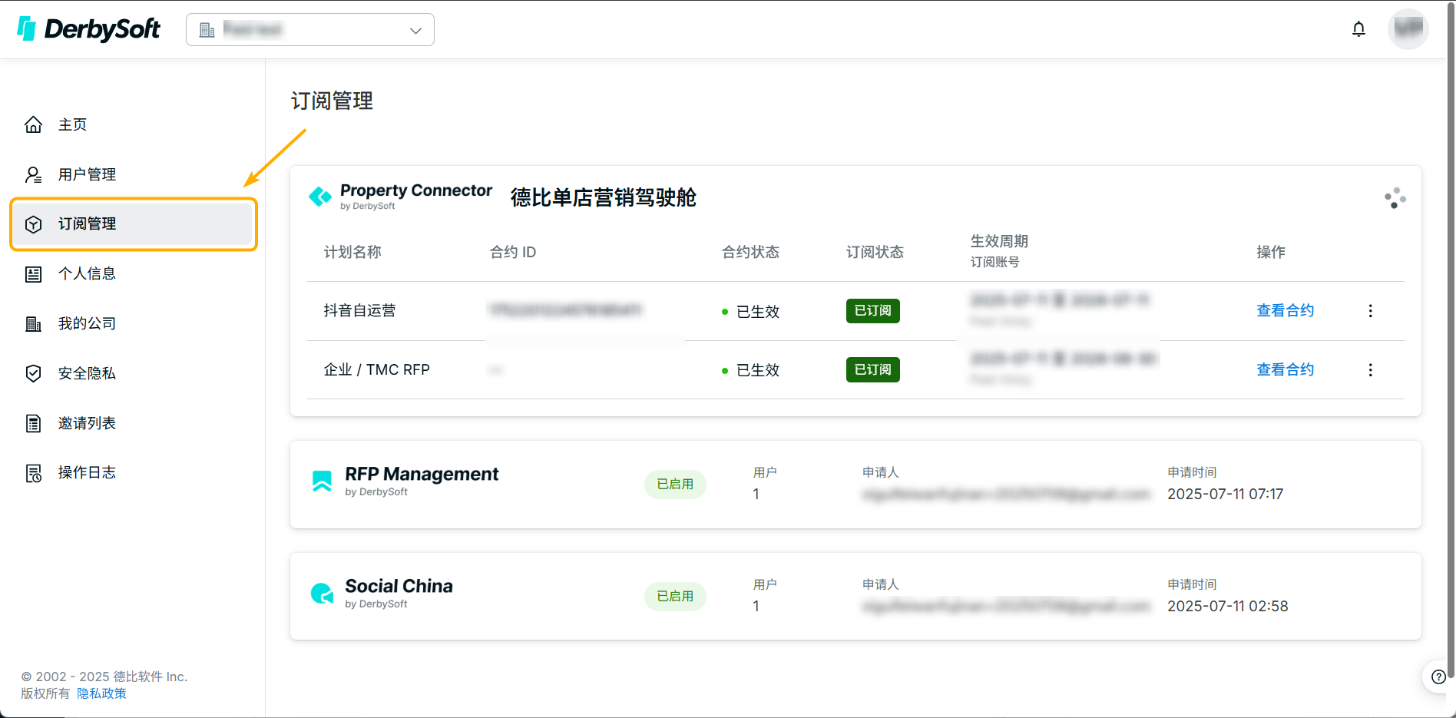Click the user management person icon
This screenshot has width=1456, height=718.
(x=33, y=174)
